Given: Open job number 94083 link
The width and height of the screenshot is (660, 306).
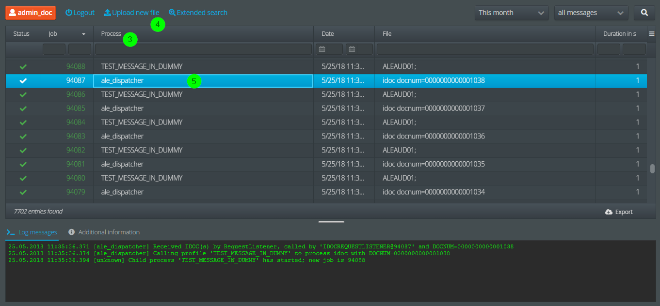Looking at the screenshot, I should [76, 137].
